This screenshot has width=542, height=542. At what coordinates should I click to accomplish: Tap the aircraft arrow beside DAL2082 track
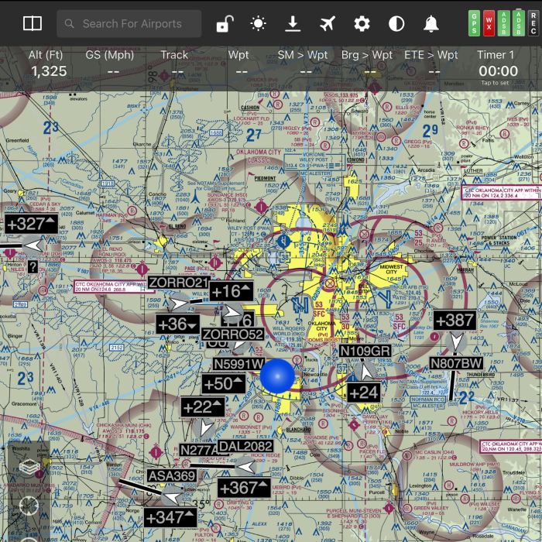point(246,467)
